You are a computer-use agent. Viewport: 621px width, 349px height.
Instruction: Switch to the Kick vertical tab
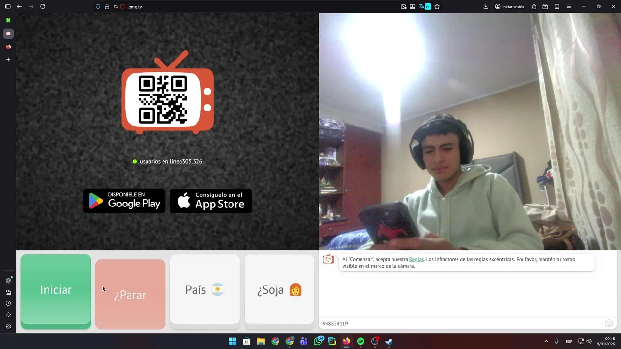8,20
